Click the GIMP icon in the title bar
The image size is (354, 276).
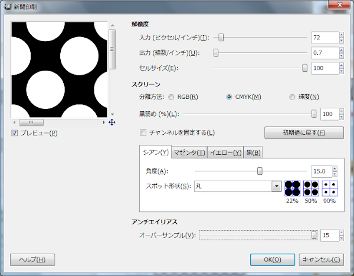click(8, 6)
